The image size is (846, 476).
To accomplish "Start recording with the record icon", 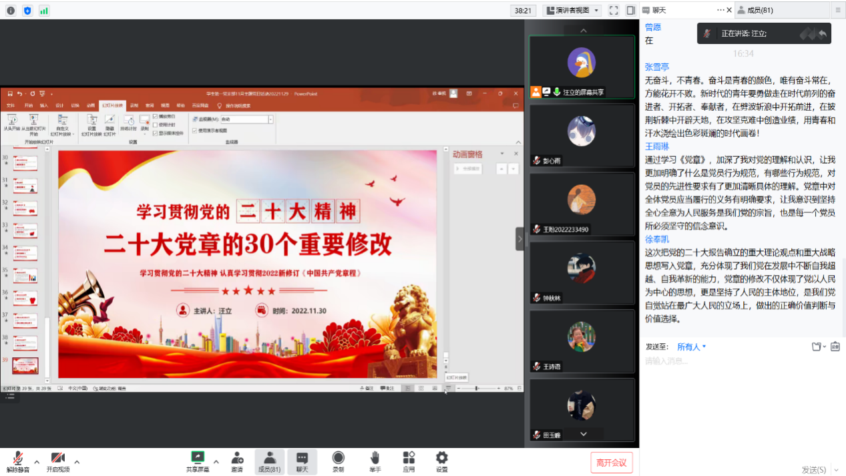I will pyautogui.click(x=339, y=458).
